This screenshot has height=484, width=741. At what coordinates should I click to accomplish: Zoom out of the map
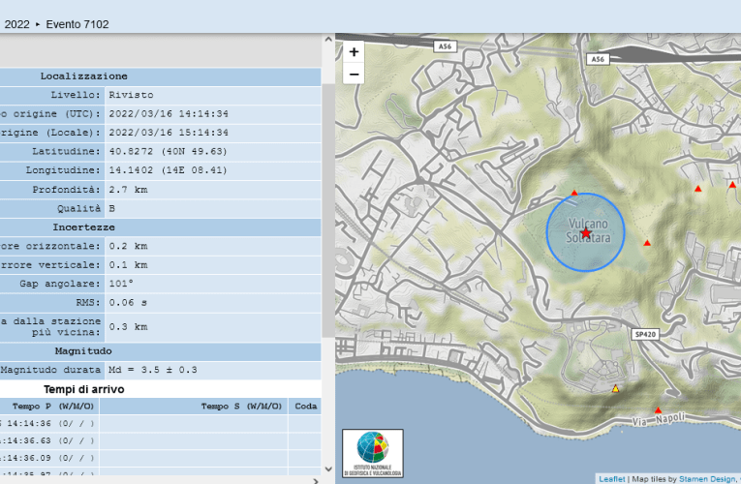(354, 75)
